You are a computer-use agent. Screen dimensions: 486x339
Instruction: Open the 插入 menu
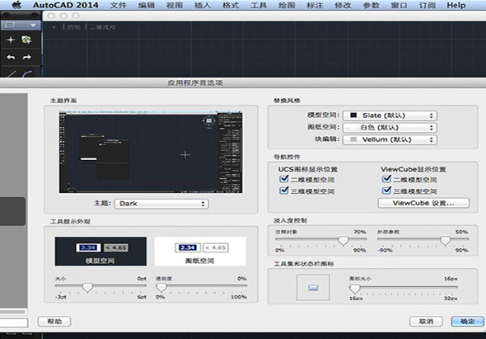[x=203, y=5]
